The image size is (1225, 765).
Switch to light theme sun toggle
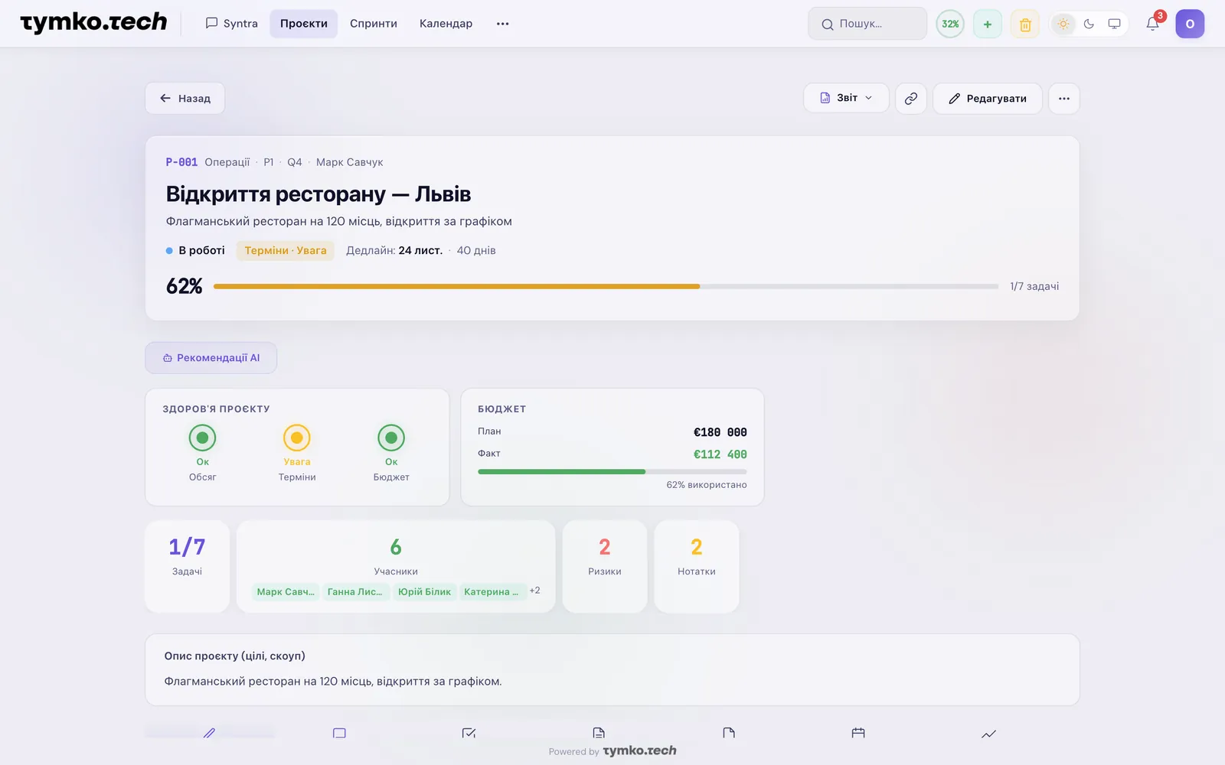(1063, 24)
